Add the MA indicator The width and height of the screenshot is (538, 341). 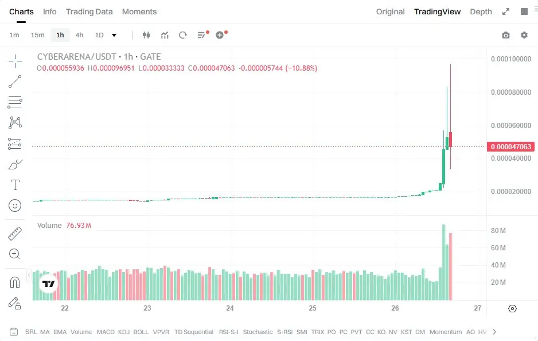(45, 332)
